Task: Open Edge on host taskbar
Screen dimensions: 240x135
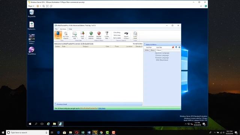Action: pyautogui.click(x=58, y=132)
